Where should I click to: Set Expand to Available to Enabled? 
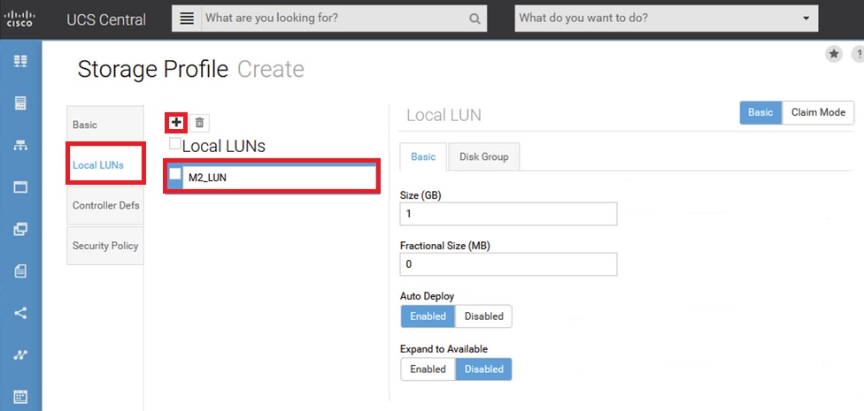428,369
